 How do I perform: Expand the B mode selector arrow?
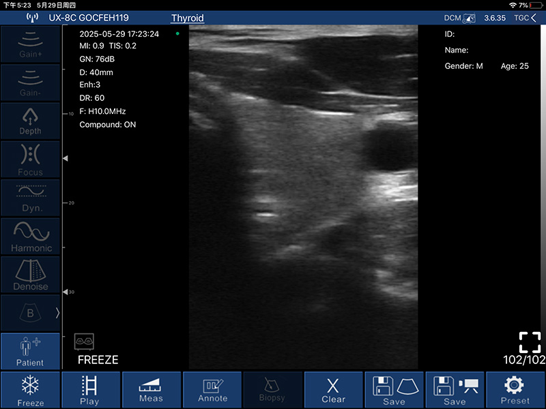57,313
